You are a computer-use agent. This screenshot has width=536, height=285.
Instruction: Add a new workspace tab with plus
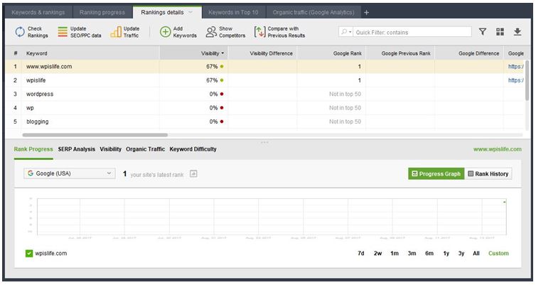pos(366,12)
